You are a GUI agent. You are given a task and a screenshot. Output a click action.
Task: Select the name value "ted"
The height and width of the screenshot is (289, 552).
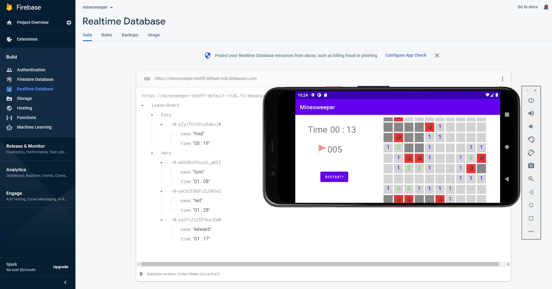pyautogui.click(x=198, y=201)
